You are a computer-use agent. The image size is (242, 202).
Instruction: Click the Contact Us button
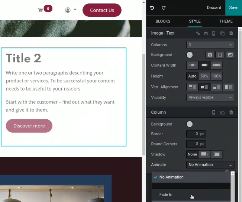coord(102,10)
